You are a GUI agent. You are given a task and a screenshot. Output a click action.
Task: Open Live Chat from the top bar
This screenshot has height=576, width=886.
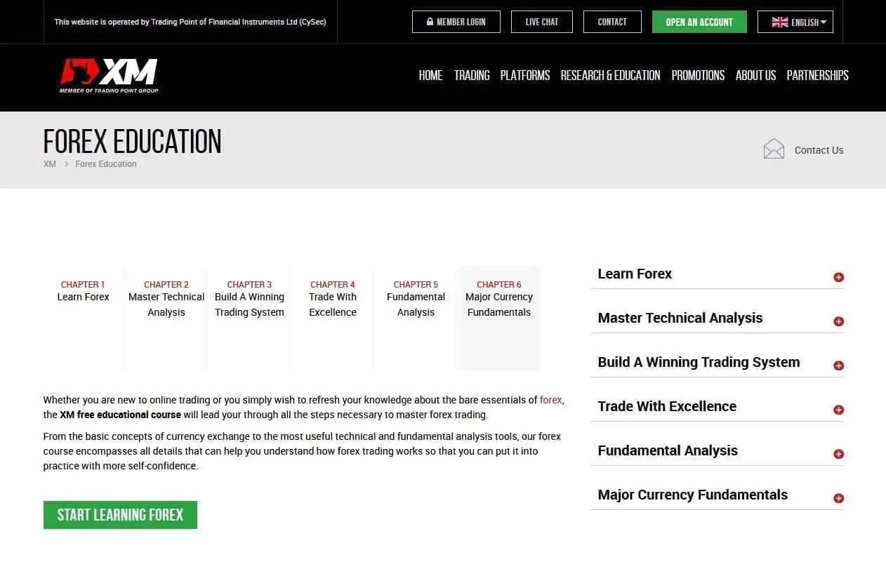tap(541, 22)
